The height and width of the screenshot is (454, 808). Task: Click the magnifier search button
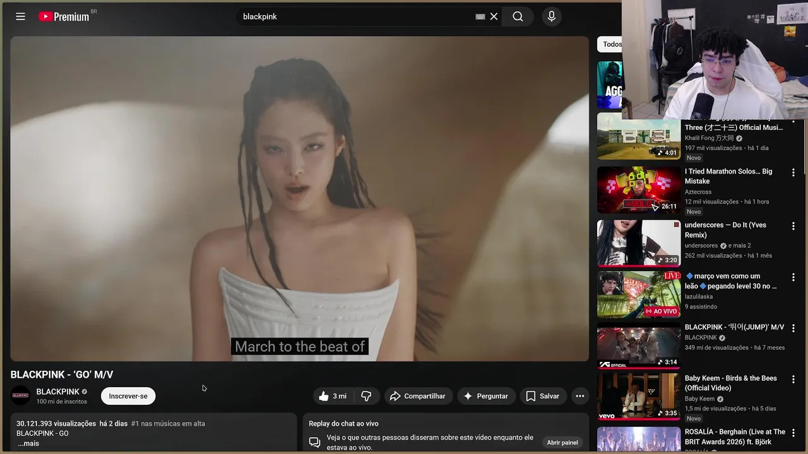tap(518, 16)
